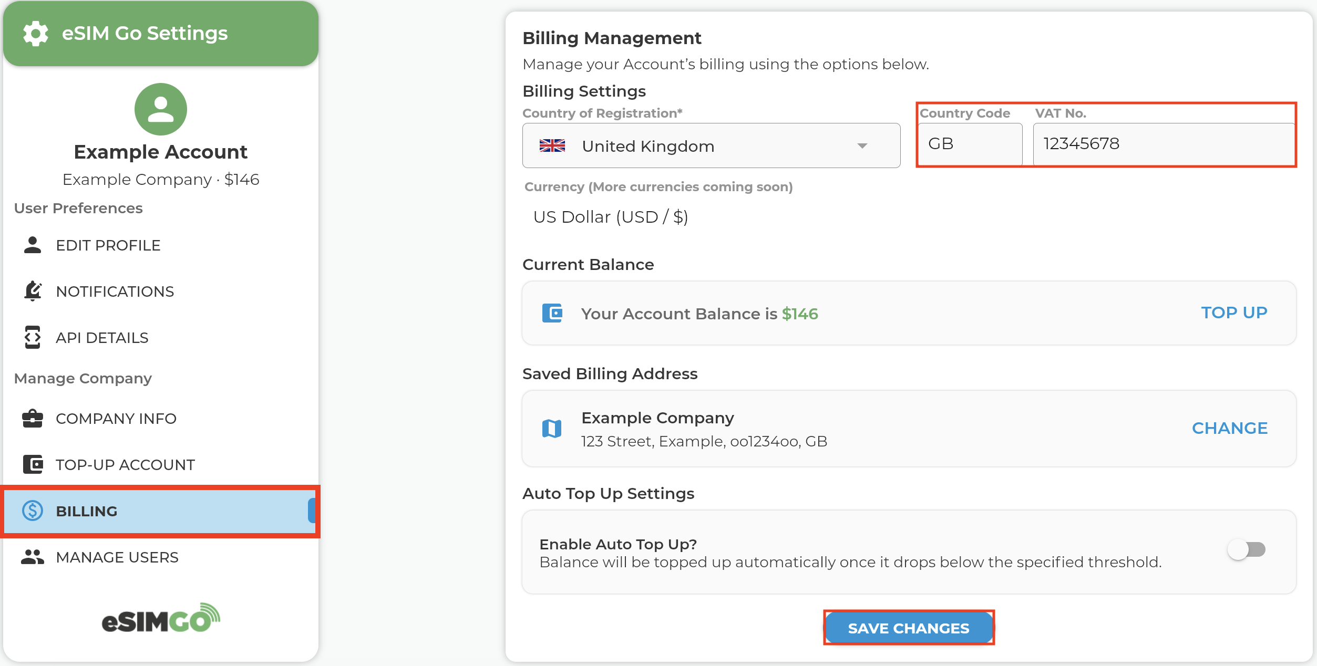The image size is (1317, 666).
Task: Click the Example Account name text
Action: point(161,152)
